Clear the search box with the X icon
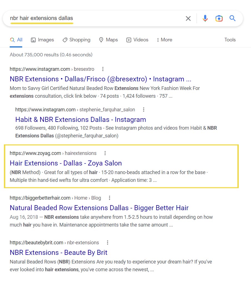251x289 pixels. click(x=188, y=18)
